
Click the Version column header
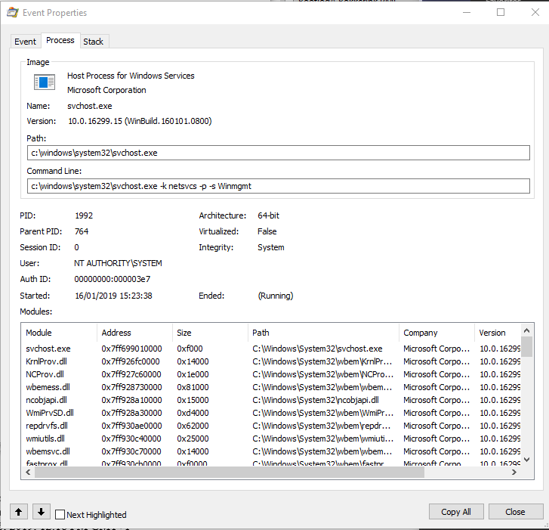point(498,333)
